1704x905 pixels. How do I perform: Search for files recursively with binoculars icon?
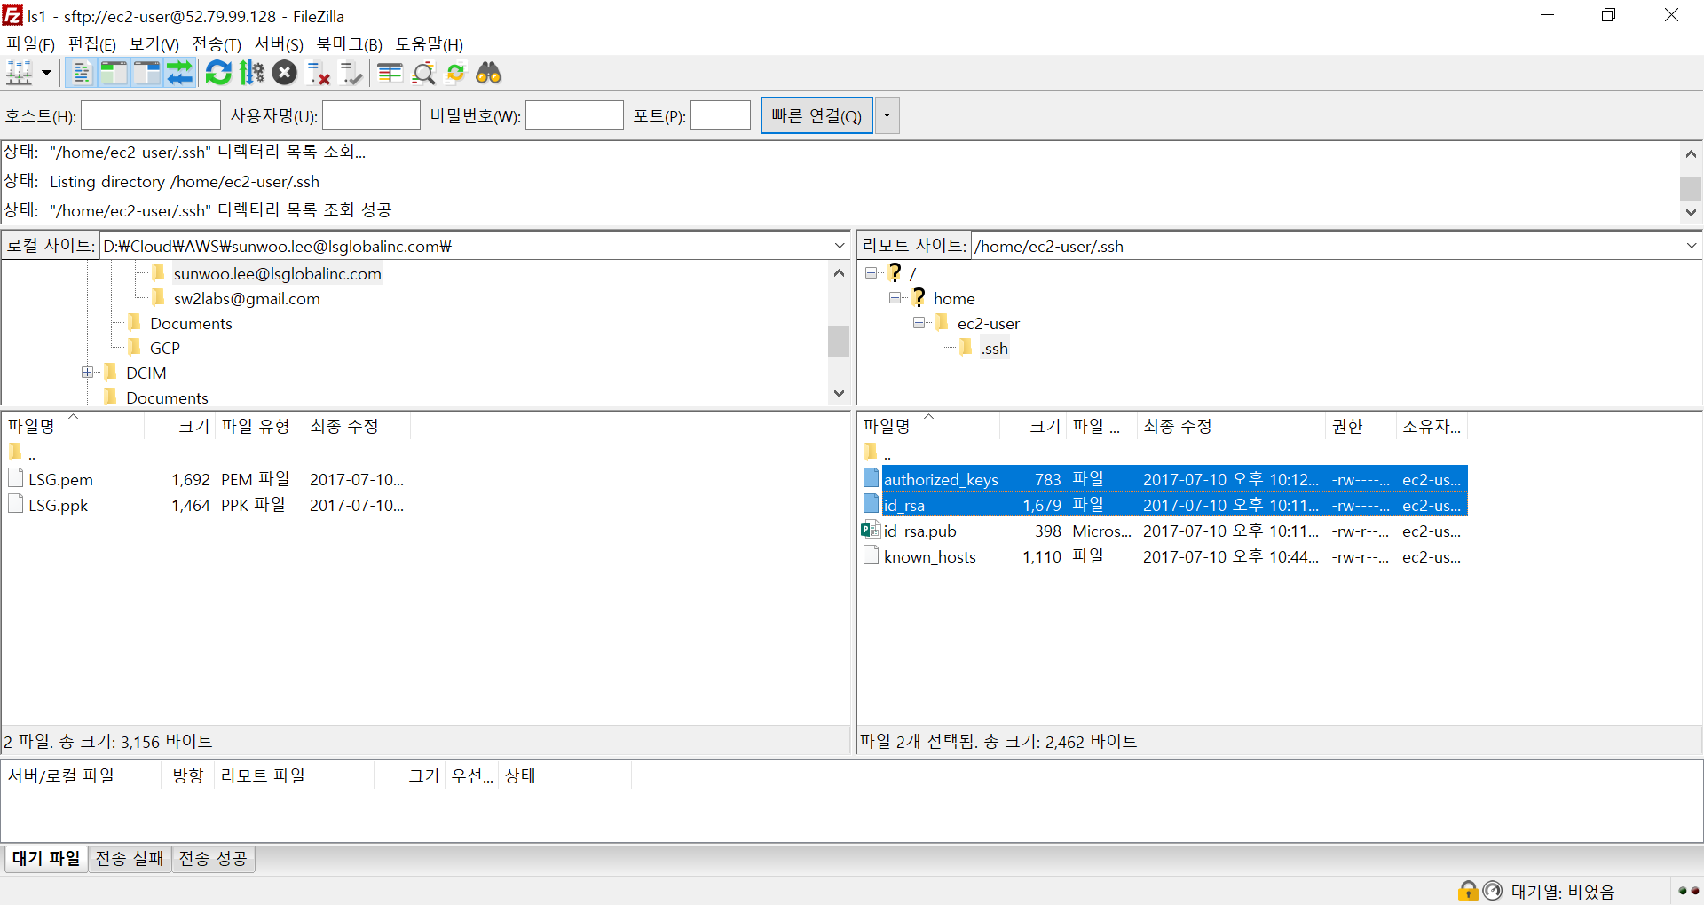[x=489, y=73]
